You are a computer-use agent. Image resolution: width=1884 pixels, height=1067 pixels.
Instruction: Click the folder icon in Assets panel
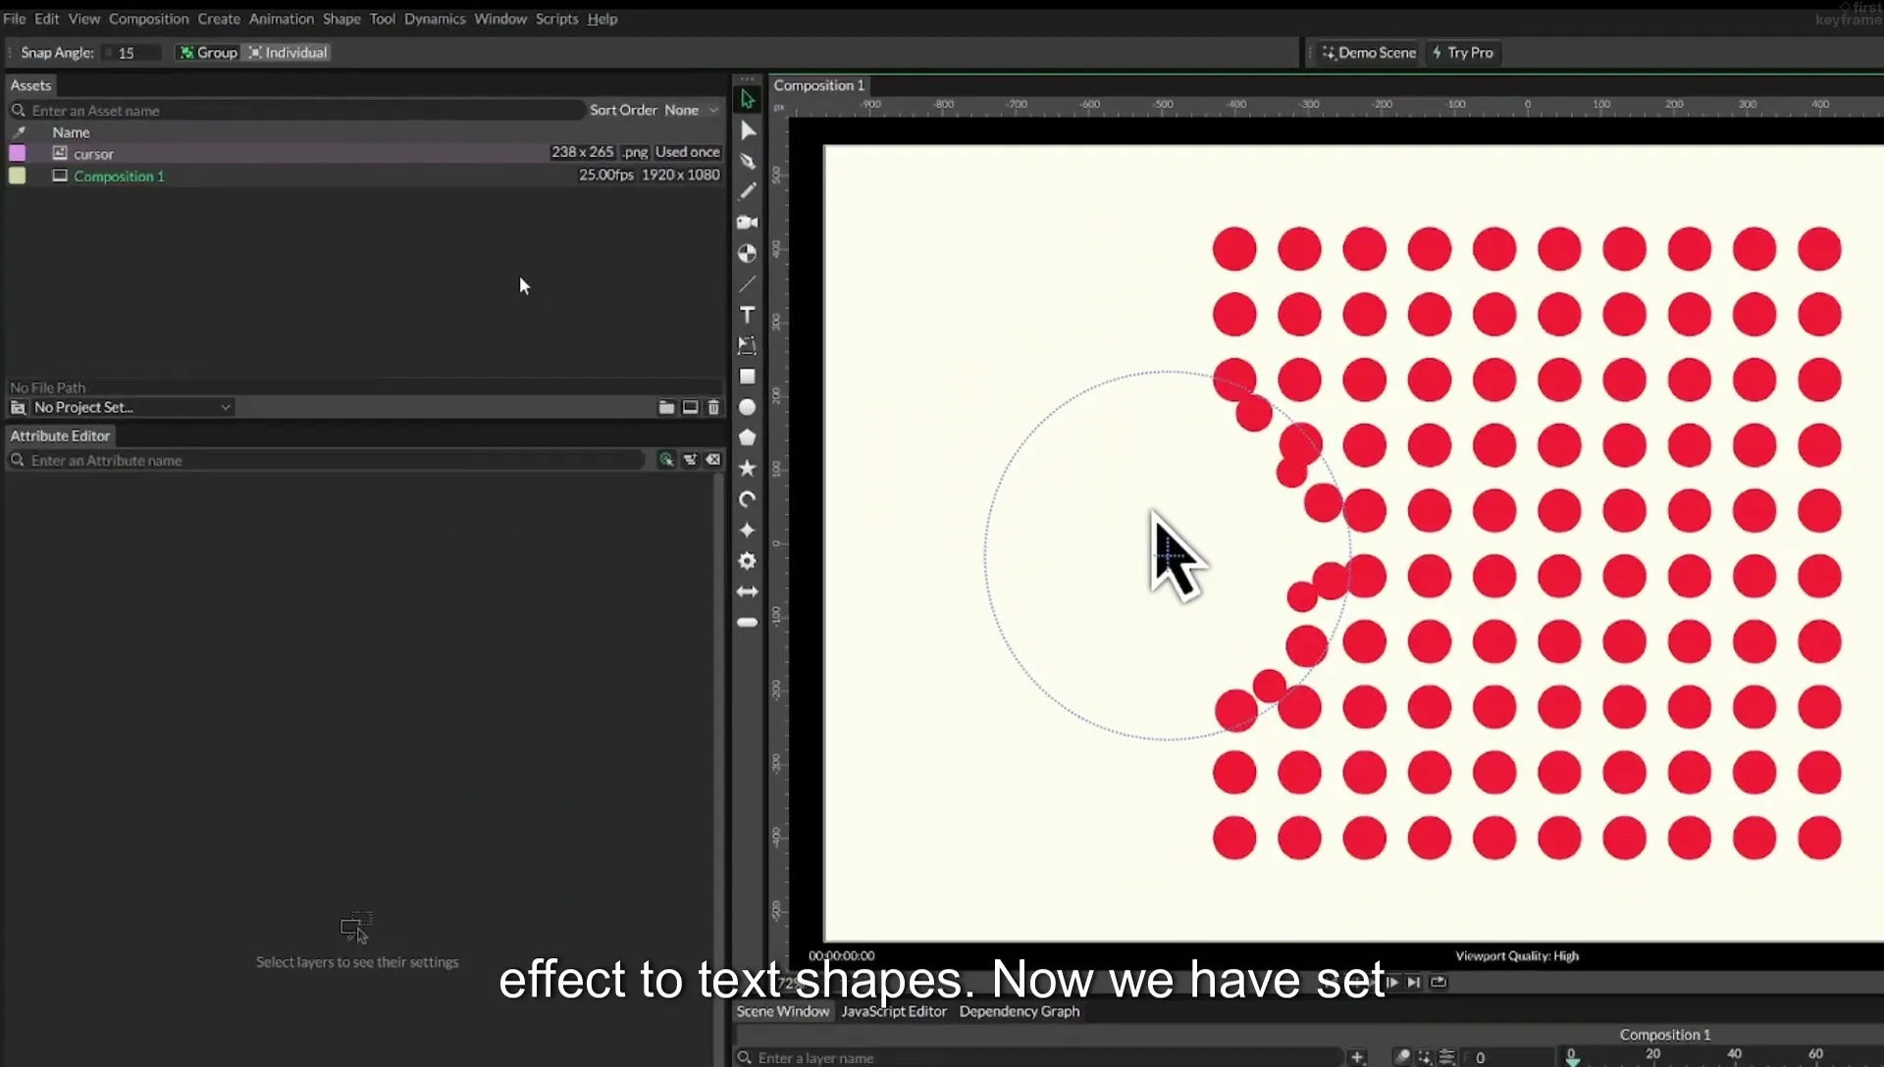click(666, 407)
